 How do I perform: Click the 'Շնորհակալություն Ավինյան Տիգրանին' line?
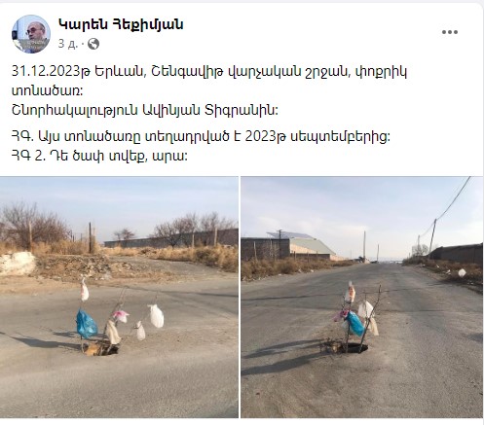click(145, 111)
